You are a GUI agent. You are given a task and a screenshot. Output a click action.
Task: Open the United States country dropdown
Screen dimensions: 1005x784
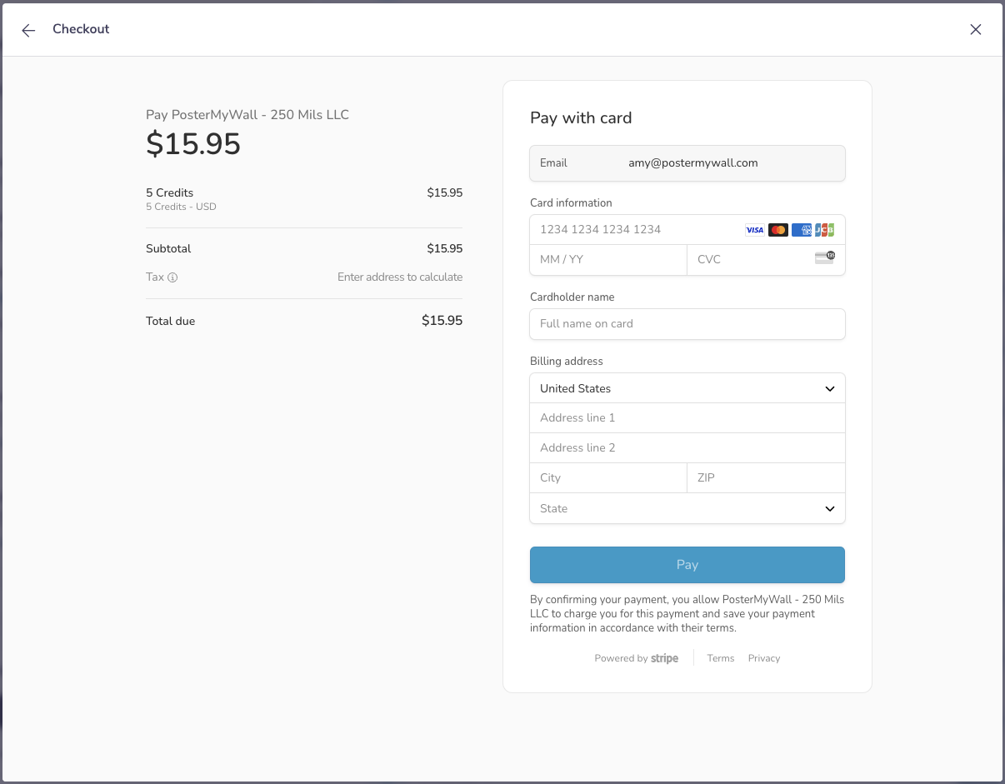[687, 388]
